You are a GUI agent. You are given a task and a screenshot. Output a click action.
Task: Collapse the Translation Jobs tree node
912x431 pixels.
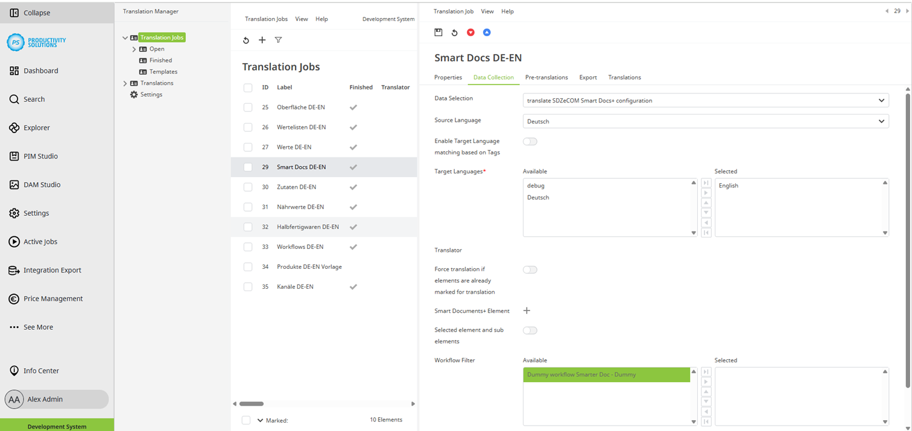tap(125, 37)
